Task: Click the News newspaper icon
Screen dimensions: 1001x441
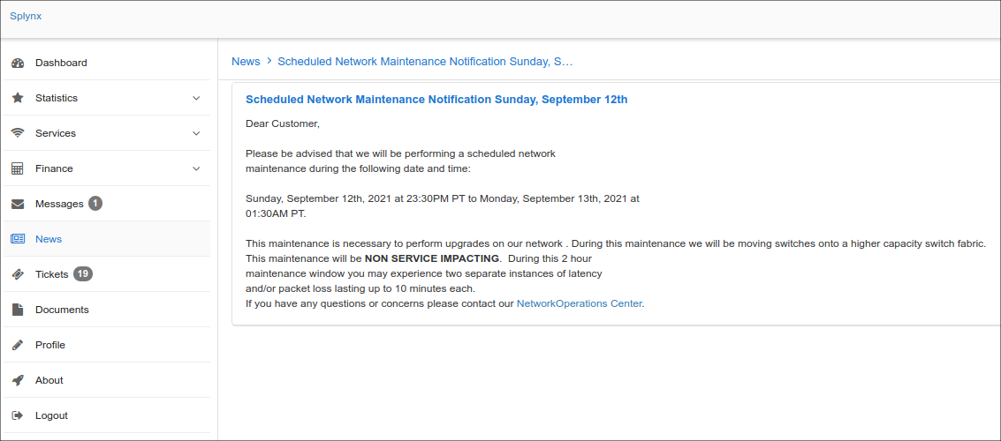Action: click(18, 239)
